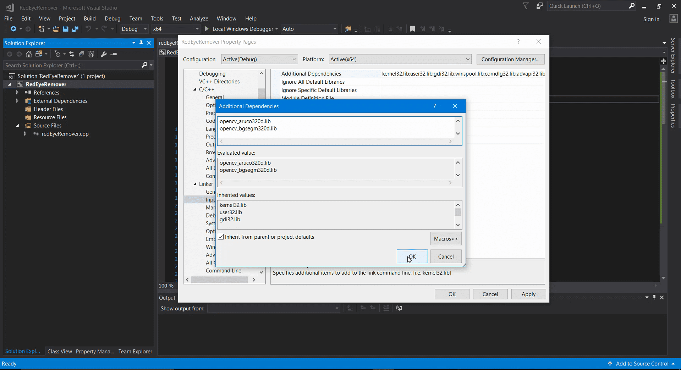The image size is (681, 370).
Task: Click the Home icon in Solution Explorer
Action: pos(28,54)
